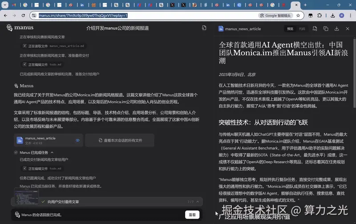Click the article preview panel scrollbar

[354, 73]
